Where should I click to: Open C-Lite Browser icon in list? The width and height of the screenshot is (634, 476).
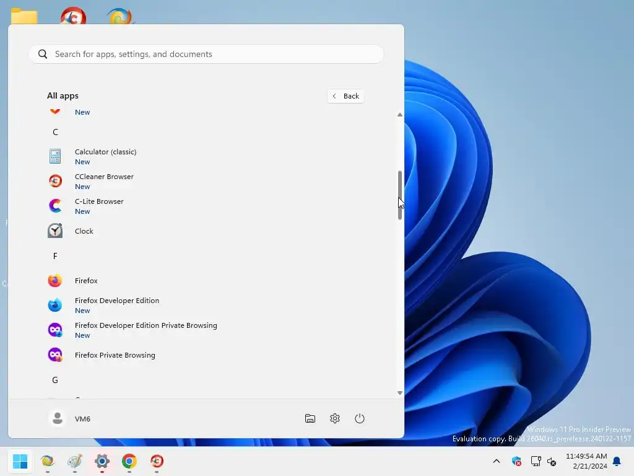[x=55, y=206]
